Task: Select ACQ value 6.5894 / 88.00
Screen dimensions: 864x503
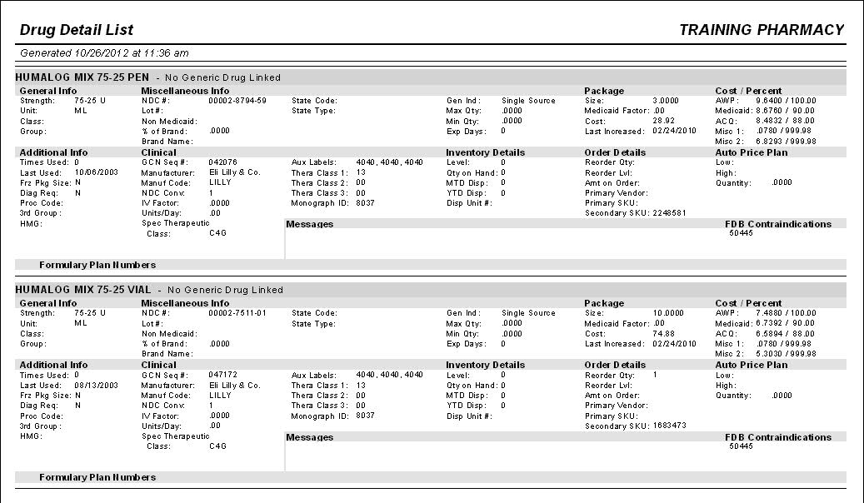Action: coord(785,333)
